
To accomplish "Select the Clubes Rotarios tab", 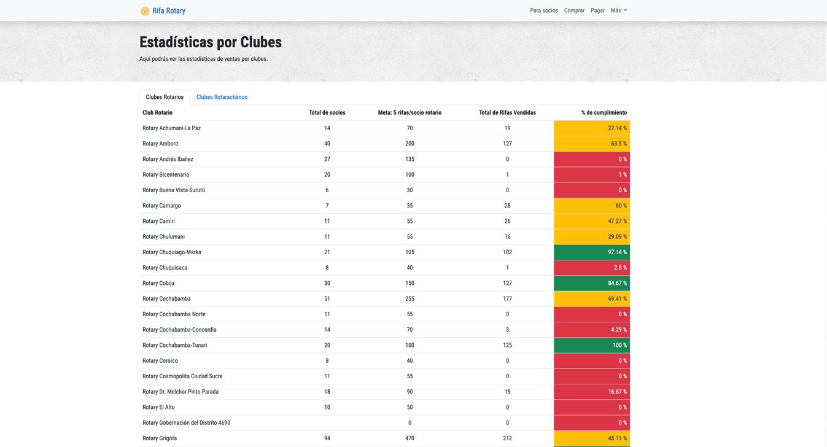I will [165, 97].
